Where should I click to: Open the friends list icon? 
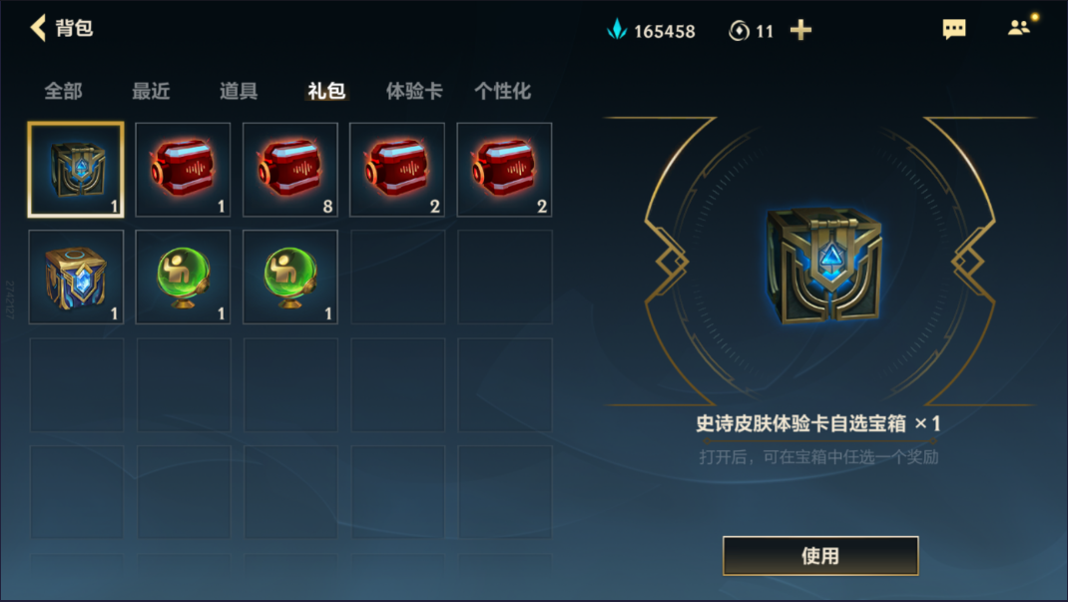pyautogui.click(x=1019, y=27)
